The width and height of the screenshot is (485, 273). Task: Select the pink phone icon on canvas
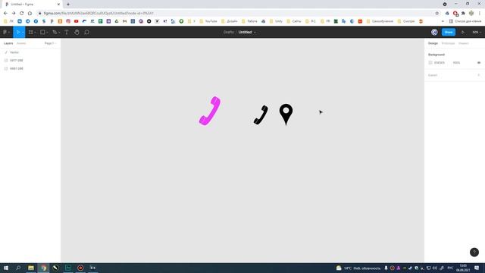click(x=210, y=111)
